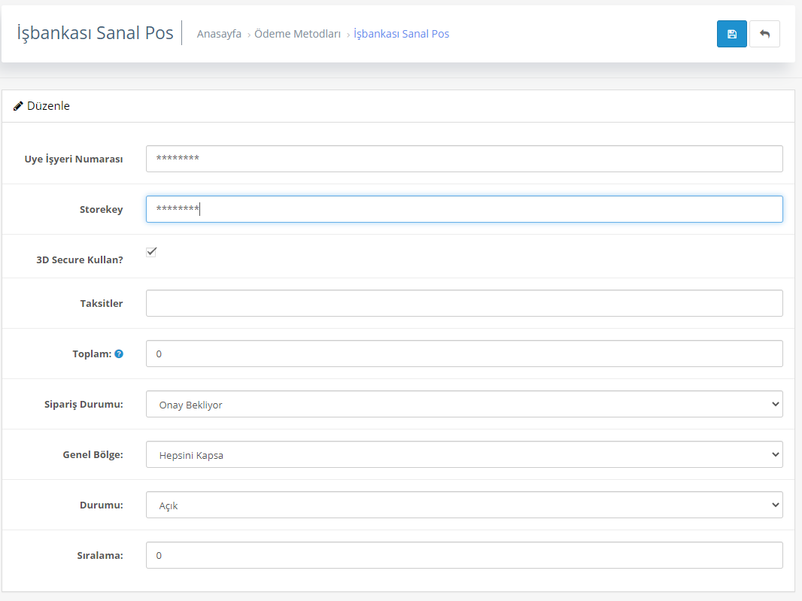Open the Ödeme Metodları breadcrumb link
802x601 pixels.
tap(297, 34)
